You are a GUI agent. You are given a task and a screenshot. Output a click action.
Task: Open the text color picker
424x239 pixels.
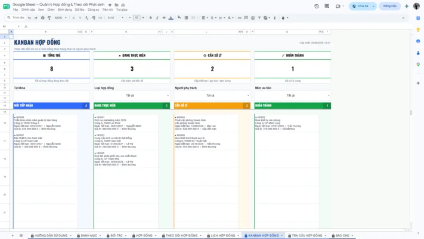(171, 18)
